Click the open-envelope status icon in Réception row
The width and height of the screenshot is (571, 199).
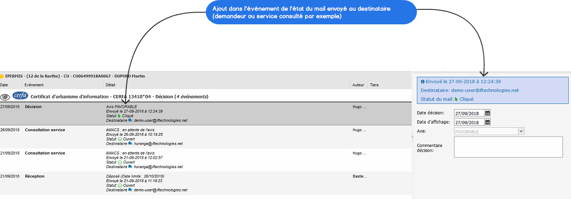click(120, 185)
